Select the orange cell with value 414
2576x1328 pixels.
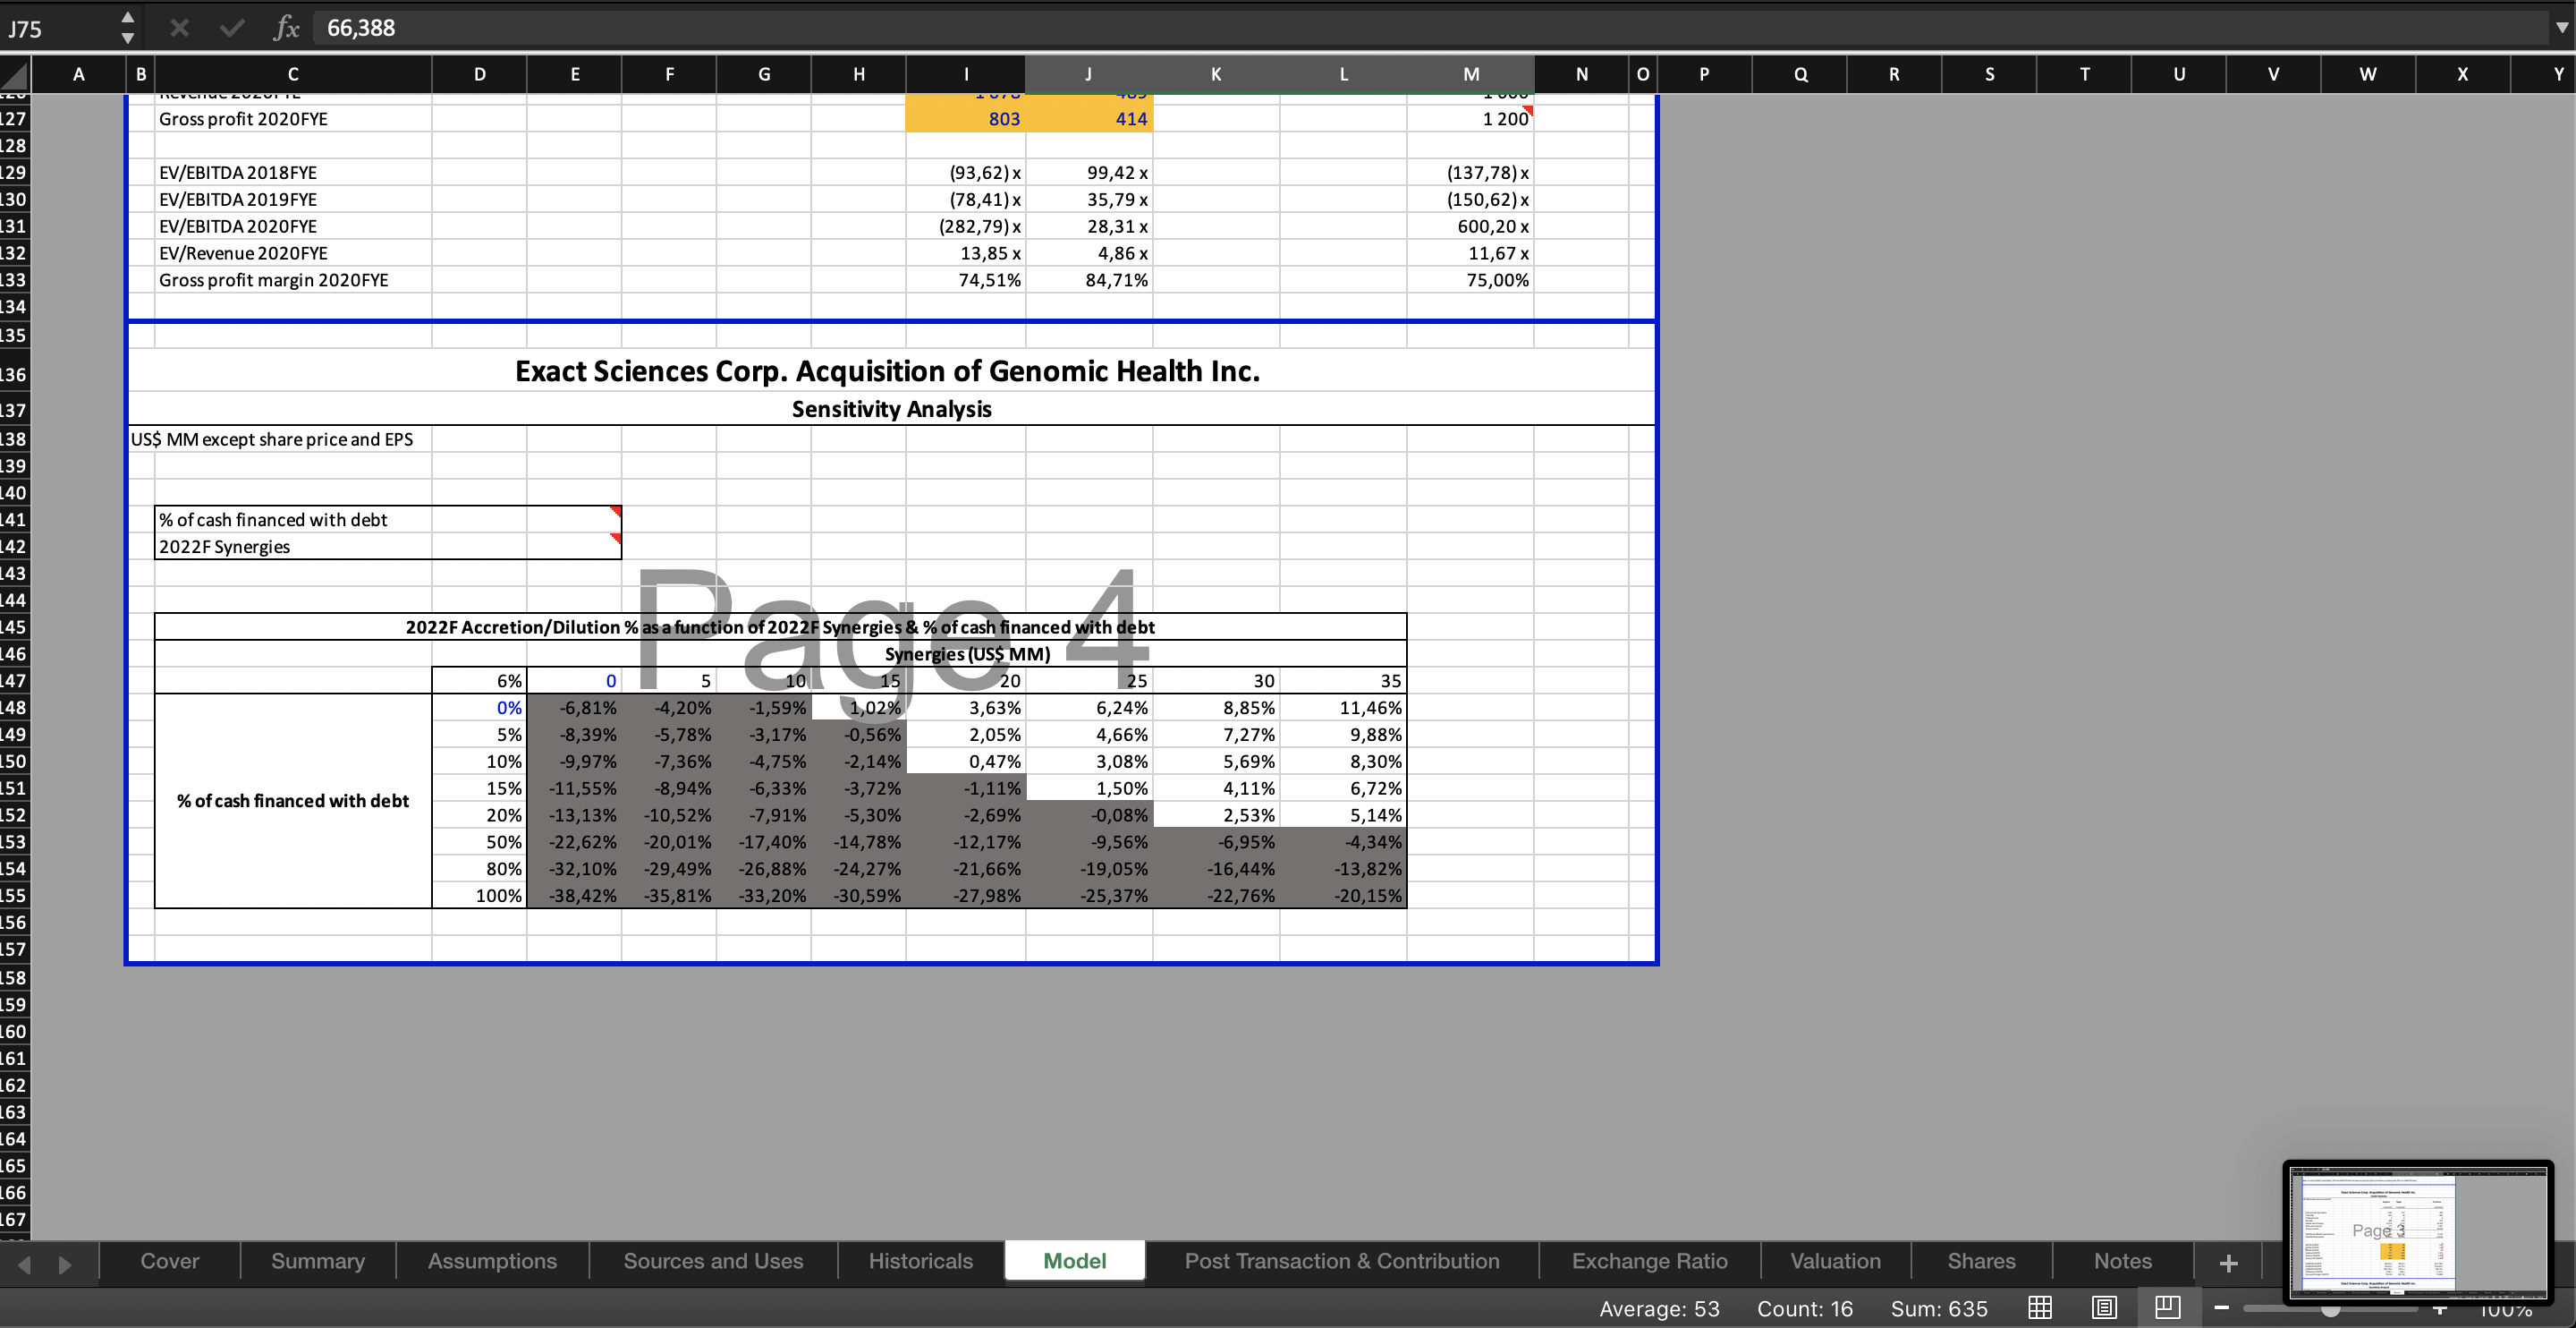1088,119
